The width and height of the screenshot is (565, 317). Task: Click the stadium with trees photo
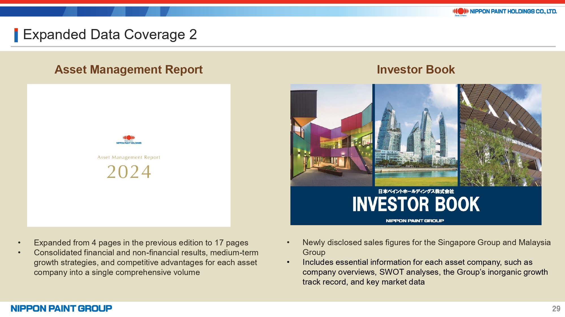(501, 135)
